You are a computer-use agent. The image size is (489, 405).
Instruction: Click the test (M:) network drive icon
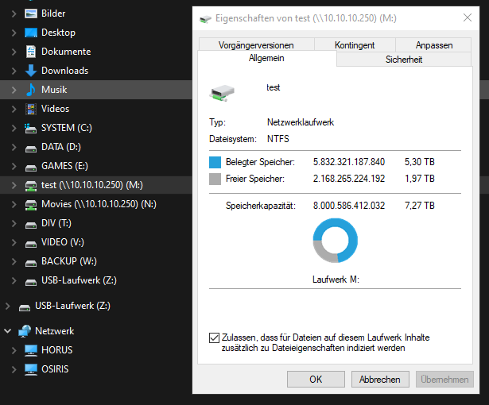tap(31, 186)
